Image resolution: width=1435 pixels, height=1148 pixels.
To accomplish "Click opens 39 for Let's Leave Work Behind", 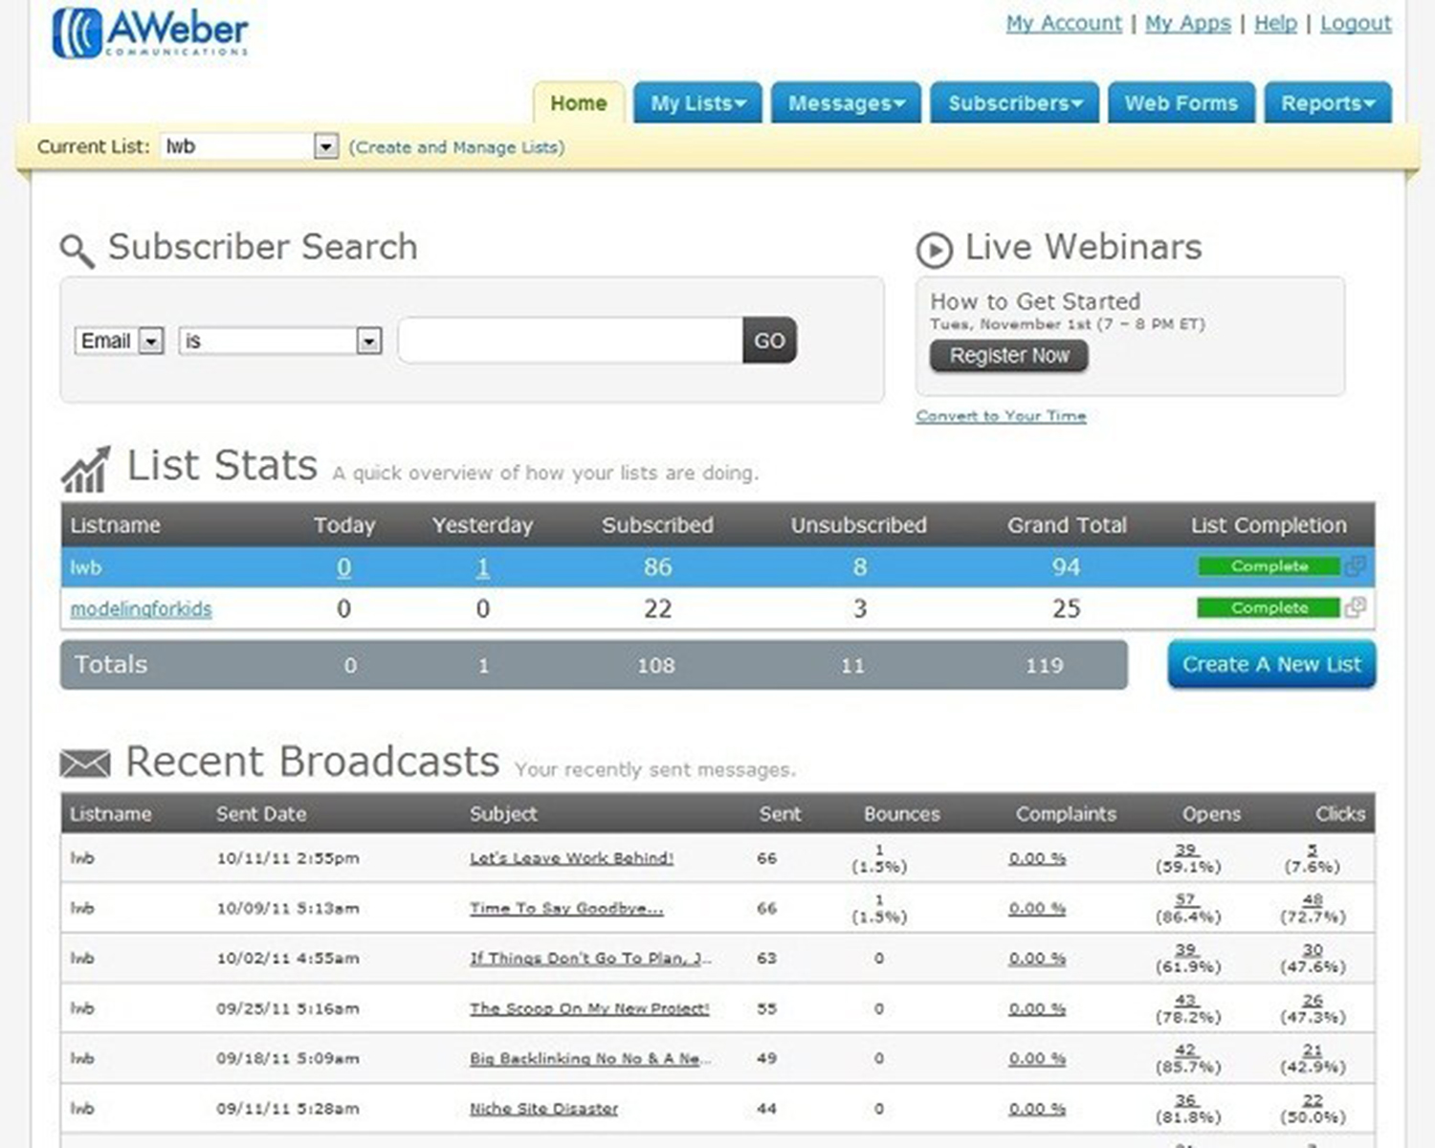I will [1186, 850].
